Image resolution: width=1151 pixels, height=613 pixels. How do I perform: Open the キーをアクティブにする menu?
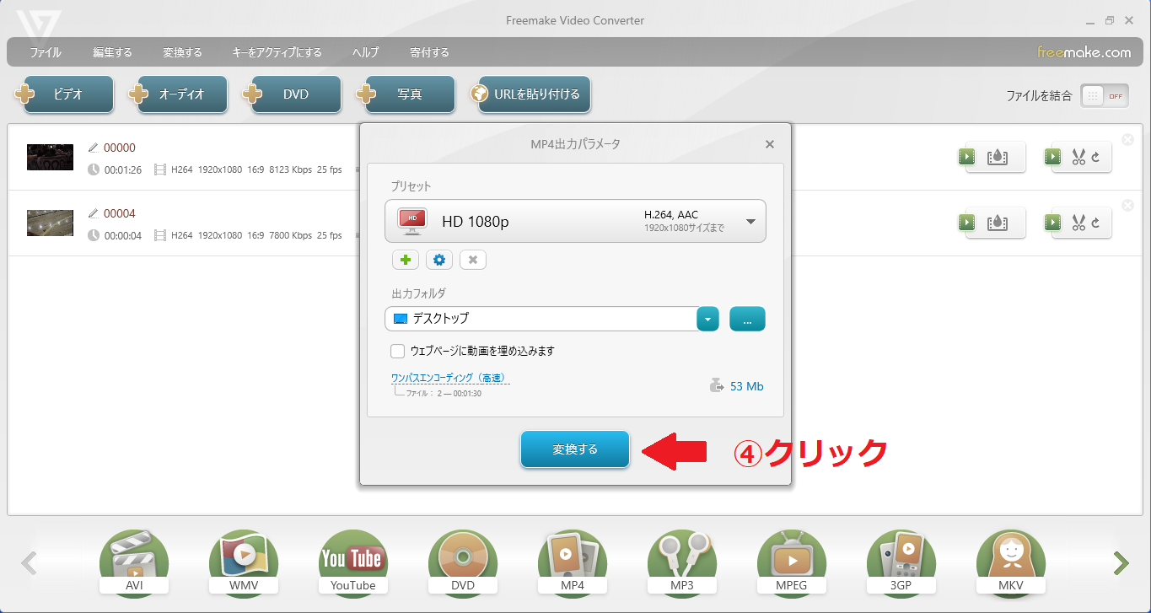click(277, 52)
